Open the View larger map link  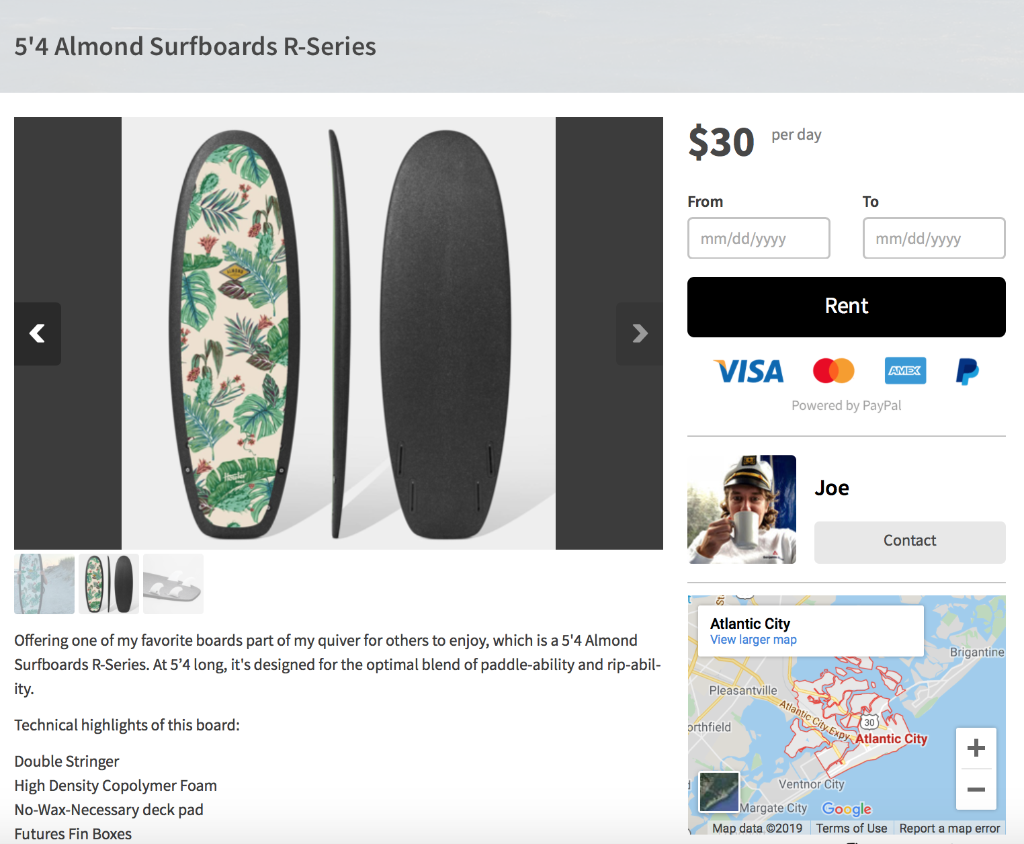pyautogui.click(x=753, y=639)
